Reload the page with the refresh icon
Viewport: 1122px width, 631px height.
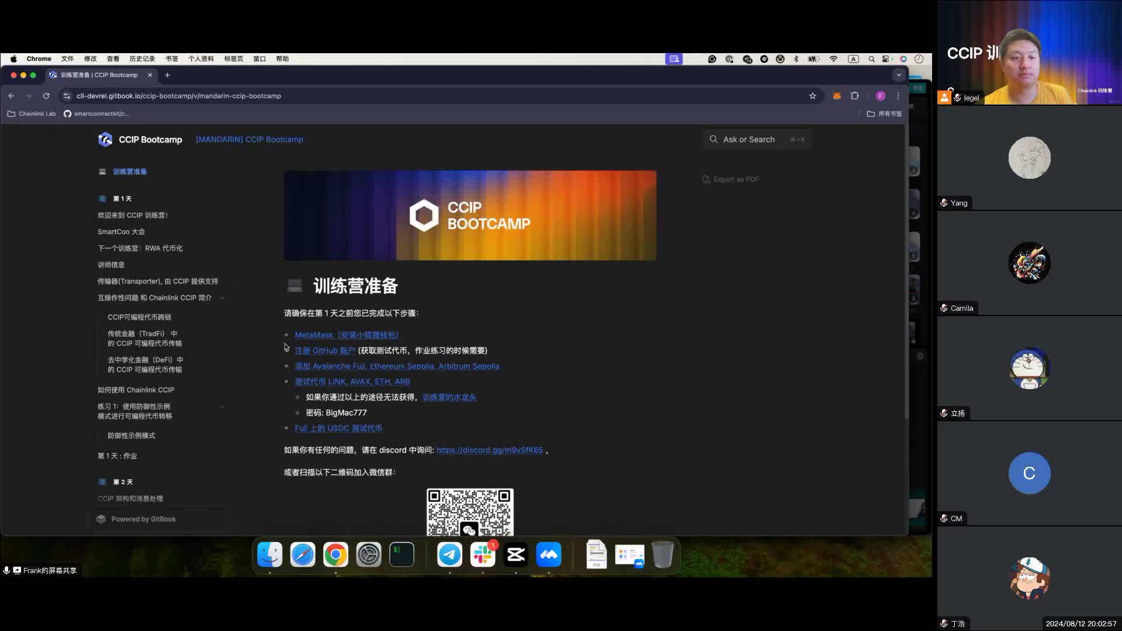click(x=46, y=96)
